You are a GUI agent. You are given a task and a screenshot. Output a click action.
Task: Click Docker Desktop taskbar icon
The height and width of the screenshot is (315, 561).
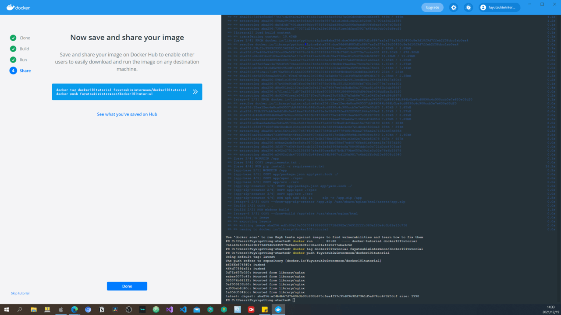coord(278,309)
